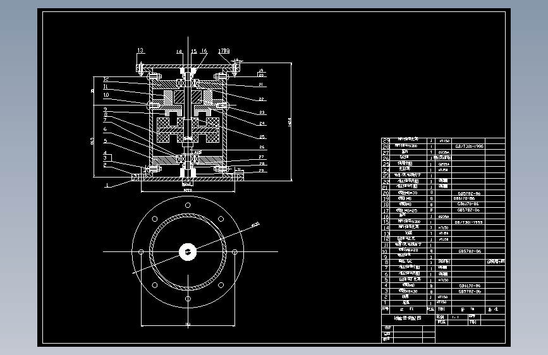Pick the central shaft hole in plan view
Viewport: 548px width, 355px height.
tap(188, 251)
